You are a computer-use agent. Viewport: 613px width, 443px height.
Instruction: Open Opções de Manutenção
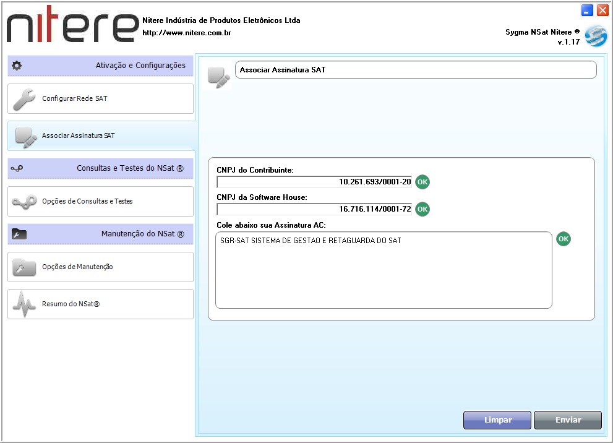click(x=100, y=267)
